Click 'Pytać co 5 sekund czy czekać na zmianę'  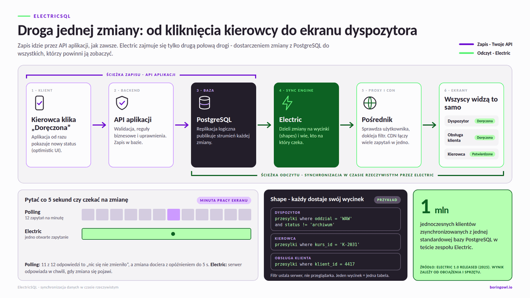click(x=77, y=200)
